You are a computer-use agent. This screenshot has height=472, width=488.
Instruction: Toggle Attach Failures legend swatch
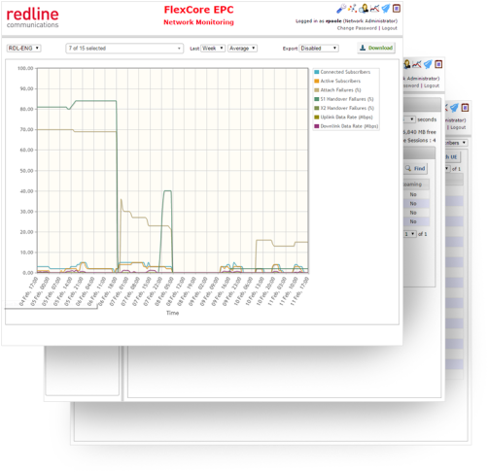[317, 90]
